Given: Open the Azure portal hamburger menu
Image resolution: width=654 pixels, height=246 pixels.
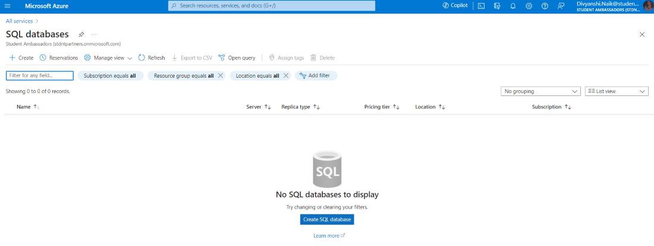Looking at the screenshot, I should [x=8, y=5].
